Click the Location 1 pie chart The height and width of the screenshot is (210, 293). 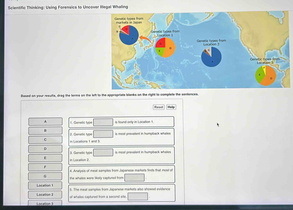coord(165,47)
